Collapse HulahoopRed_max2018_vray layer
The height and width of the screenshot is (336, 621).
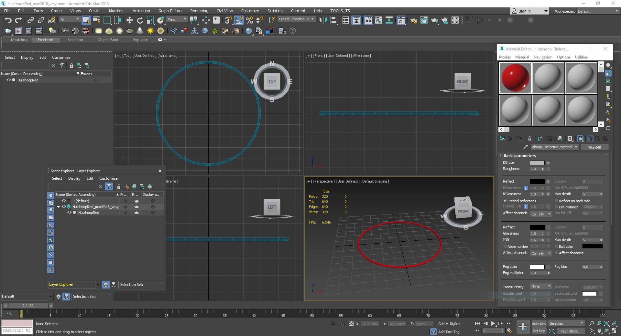click(58, 207)
